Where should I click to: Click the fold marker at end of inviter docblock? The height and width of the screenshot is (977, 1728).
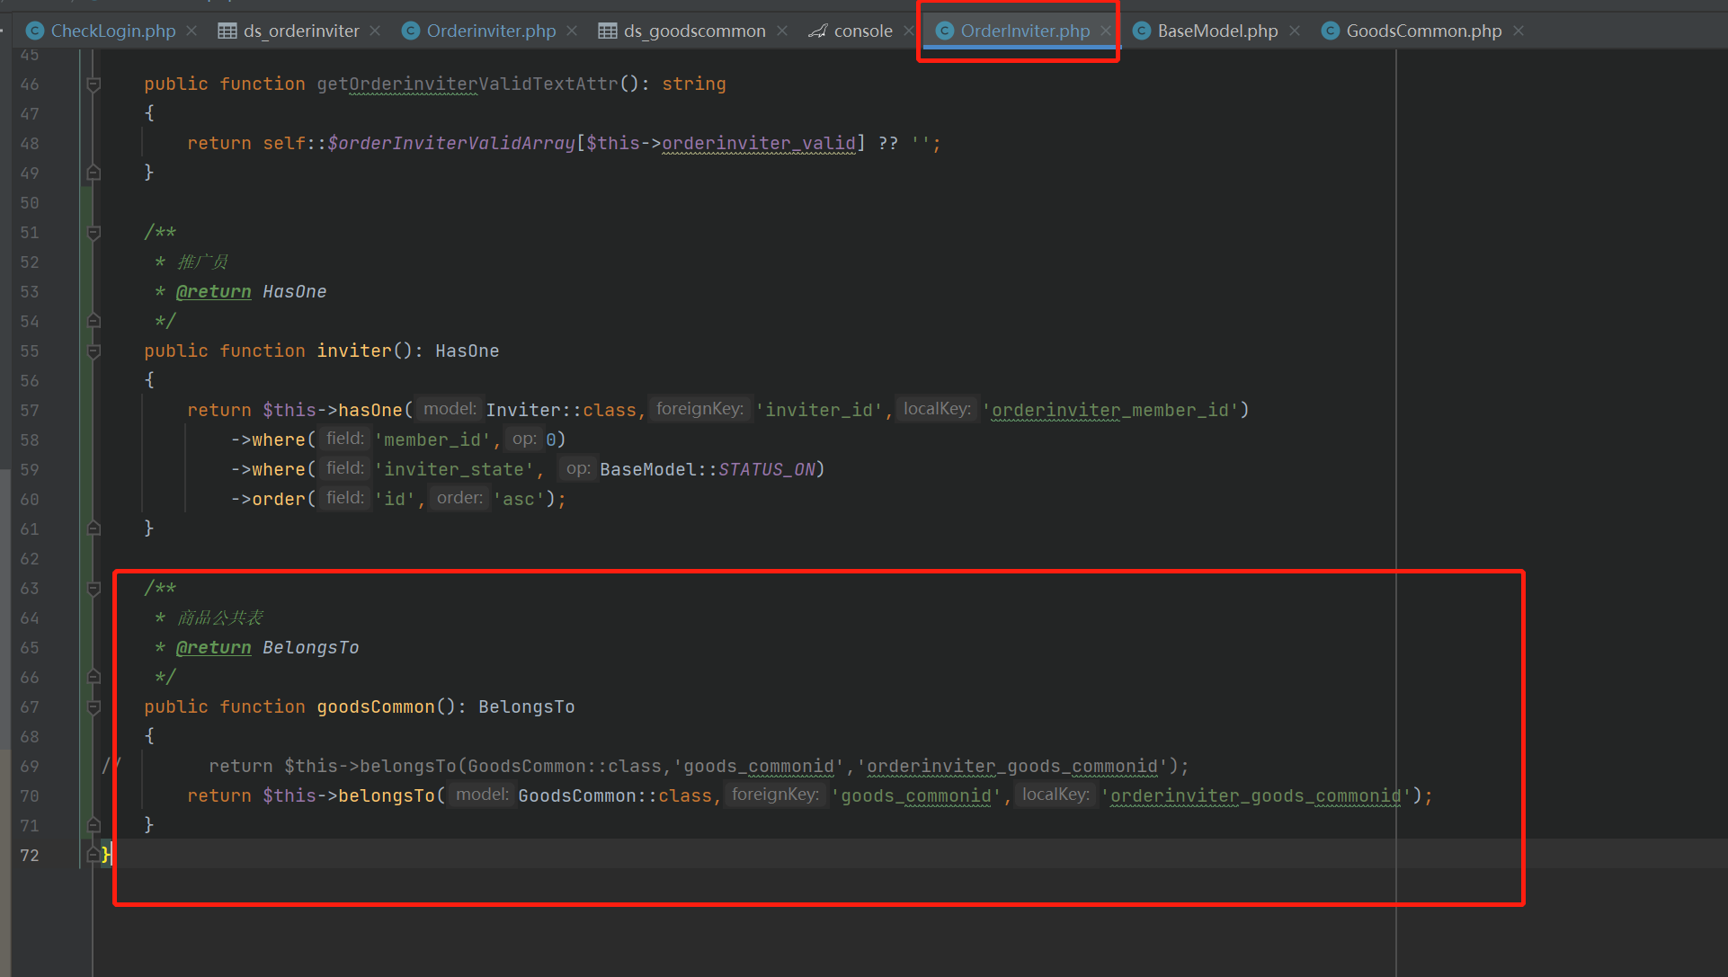[93, 321]
